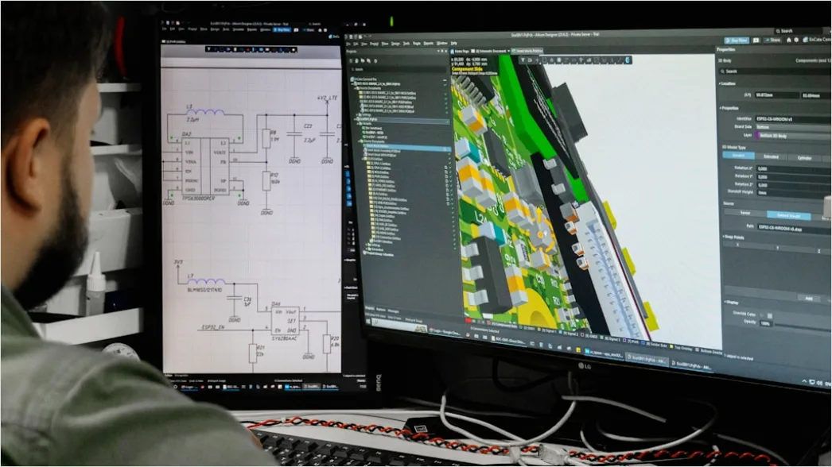Pick the rectangle selection tool in PCB active bar
This screenshot has height=467, width=832.
544,60
